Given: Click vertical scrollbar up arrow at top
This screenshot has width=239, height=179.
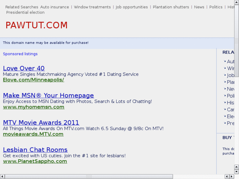Looking at the screenshot, I should (x=237, y=2).
